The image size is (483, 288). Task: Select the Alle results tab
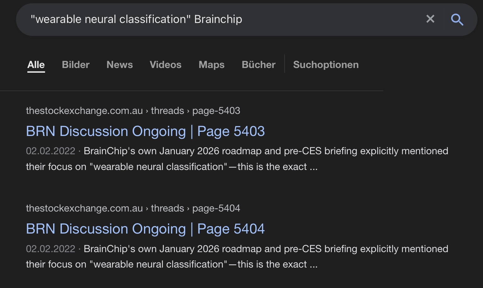[x=36, y=65]
